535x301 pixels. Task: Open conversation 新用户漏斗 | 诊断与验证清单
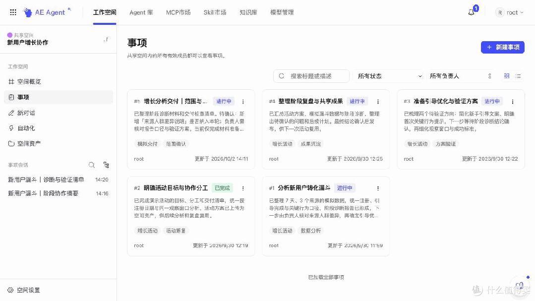(59, 180)
